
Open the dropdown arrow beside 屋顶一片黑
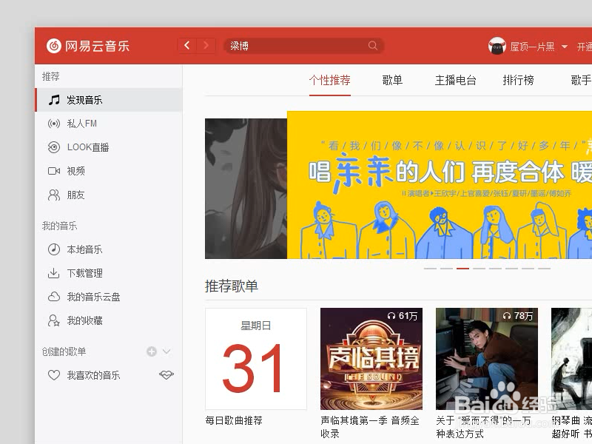pyautogui.click(x=565, y=47)
